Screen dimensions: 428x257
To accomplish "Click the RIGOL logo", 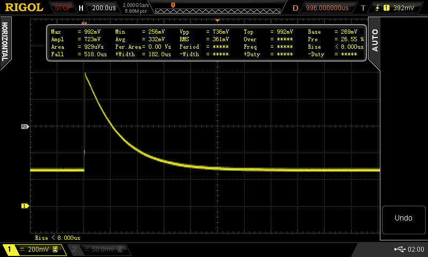I will tap(24, 7).
